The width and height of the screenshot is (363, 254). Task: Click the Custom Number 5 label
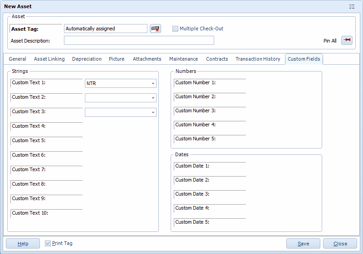tap(196, 139)
